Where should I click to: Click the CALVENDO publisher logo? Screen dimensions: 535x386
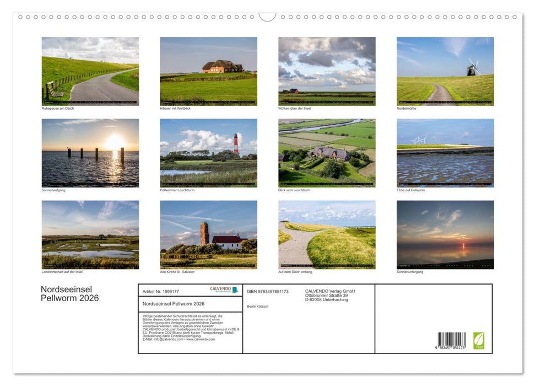[222, 290]
